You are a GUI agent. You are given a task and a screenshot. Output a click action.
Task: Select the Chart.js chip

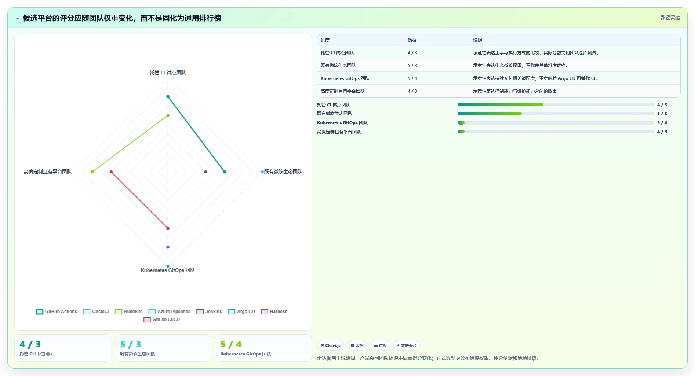[x=331, y=346]
